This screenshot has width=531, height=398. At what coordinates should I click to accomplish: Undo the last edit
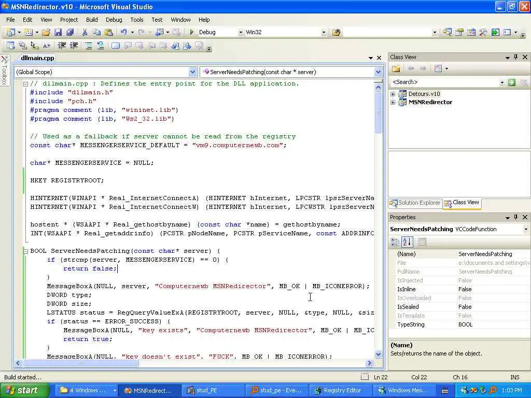pos(123,32)
